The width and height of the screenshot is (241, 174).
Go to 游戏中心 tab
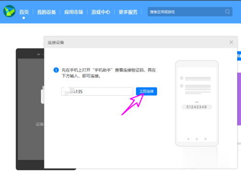101,12
